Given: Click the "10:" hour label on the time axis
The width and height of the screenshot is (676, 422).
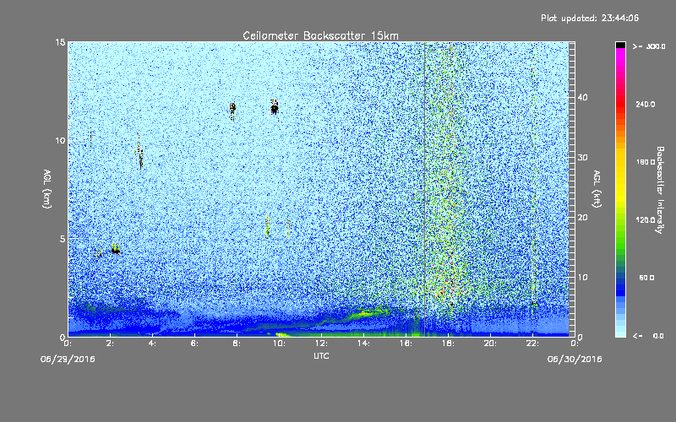Looking at the screenshot, I should [x=279, y=344].
